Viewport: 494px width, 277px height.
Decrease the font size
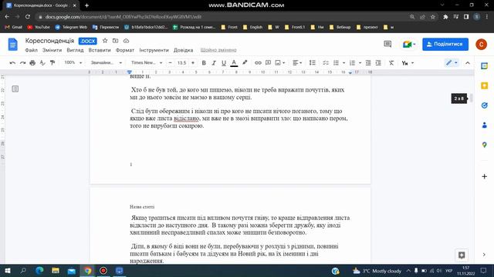click(x=170, y=63)
